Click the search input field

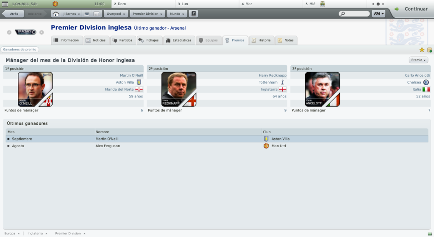pyautogui.click(x=354, y=14)
